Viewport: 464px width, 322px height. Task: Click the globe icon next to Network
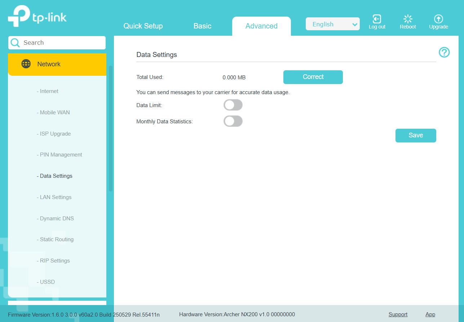(26, 64)
